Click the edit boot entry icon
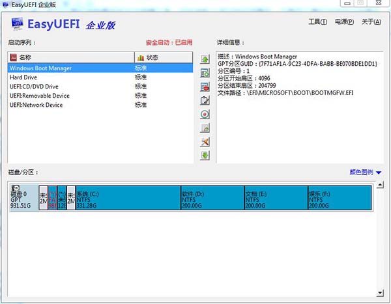 205,100
